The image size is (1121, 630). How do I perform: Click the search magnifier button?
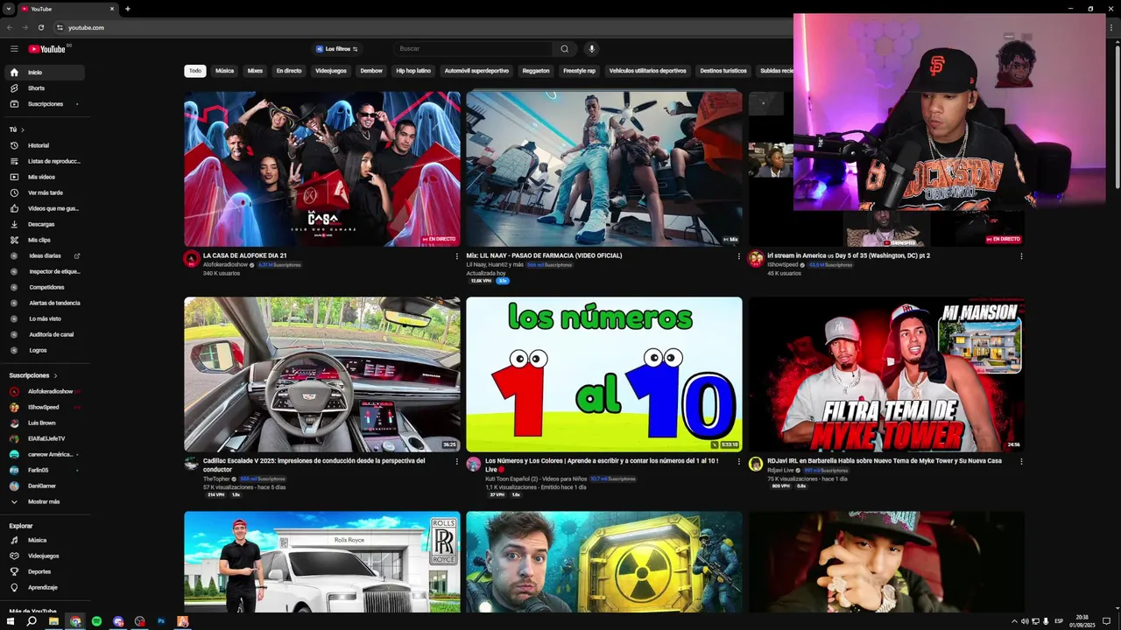(x=564, y=49)
